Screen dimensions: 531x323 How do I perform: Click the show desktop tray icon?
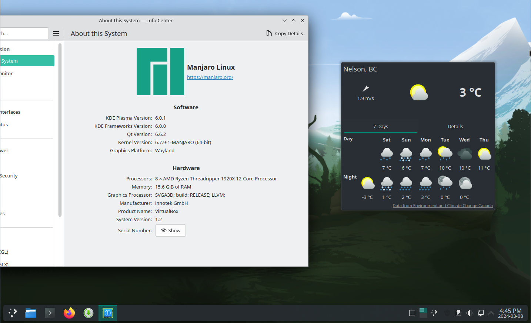pos(412,313)
